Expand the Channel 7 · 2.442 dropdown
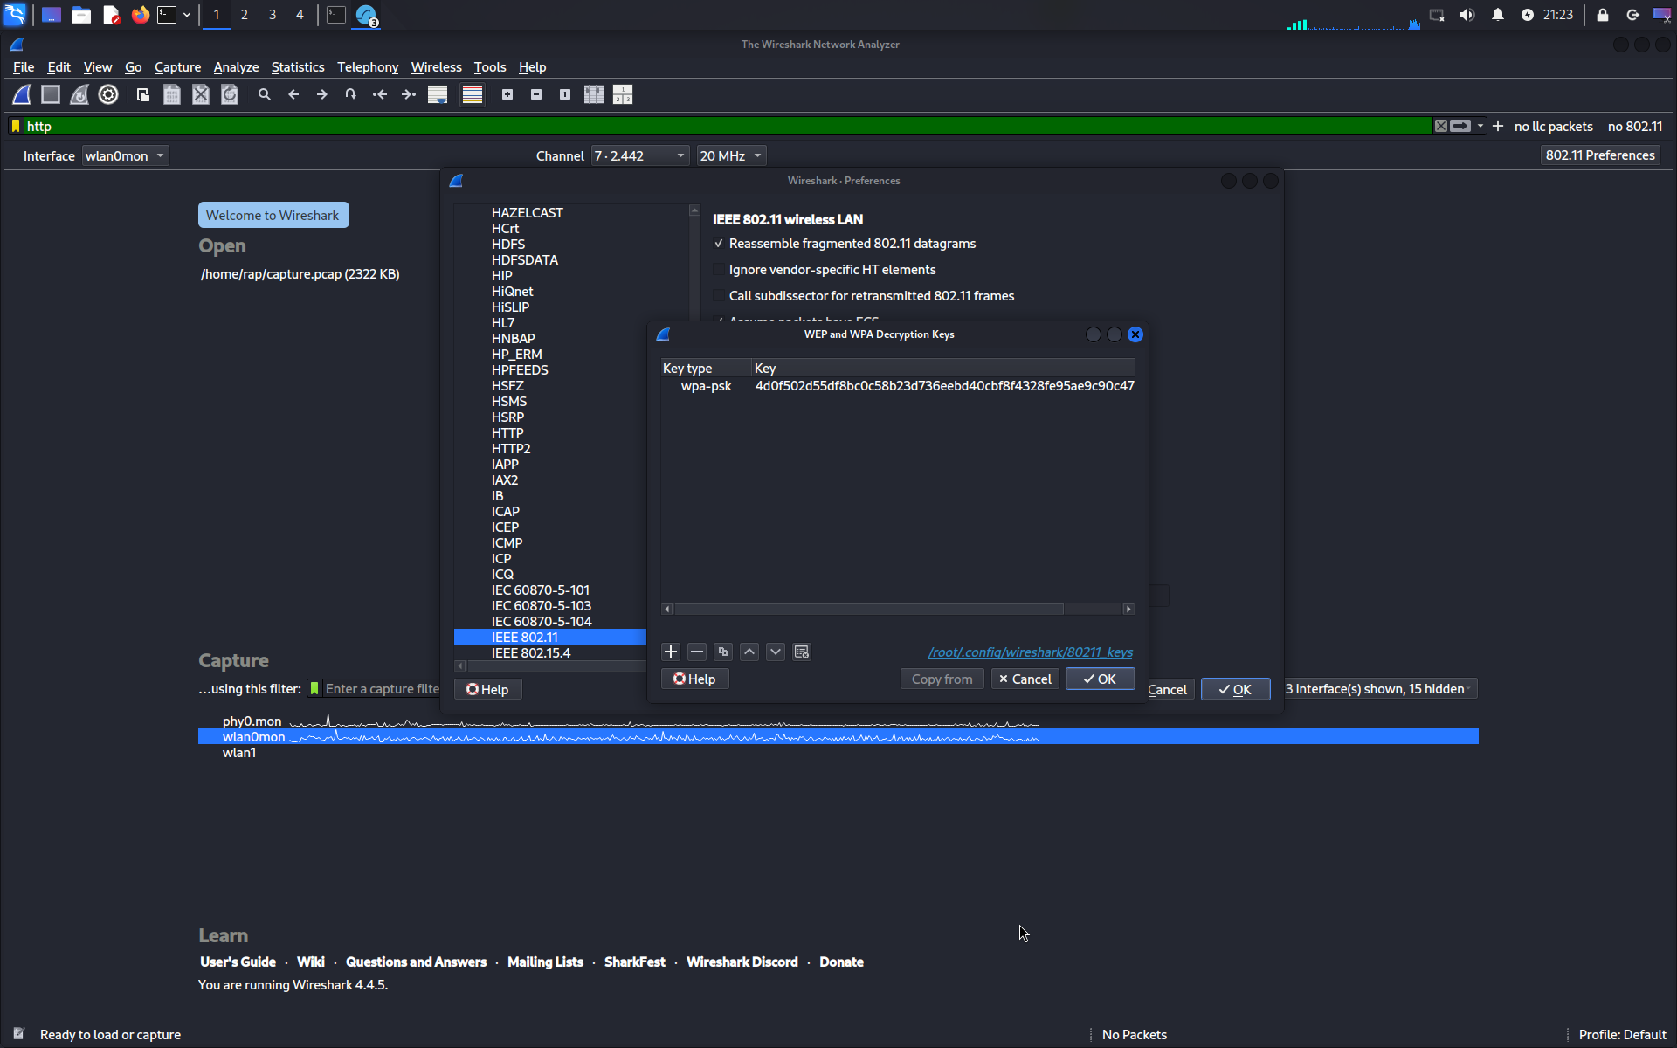This screenshot has height=1048, width=1677. 639,155
